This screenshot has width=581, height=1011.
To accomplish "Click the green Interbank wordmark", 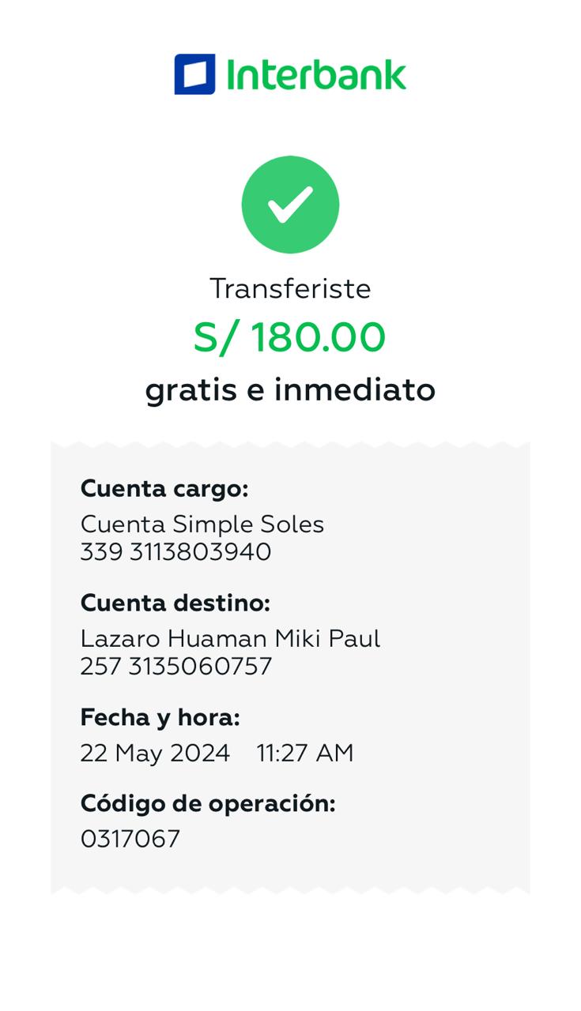I will tap(316, 75).
